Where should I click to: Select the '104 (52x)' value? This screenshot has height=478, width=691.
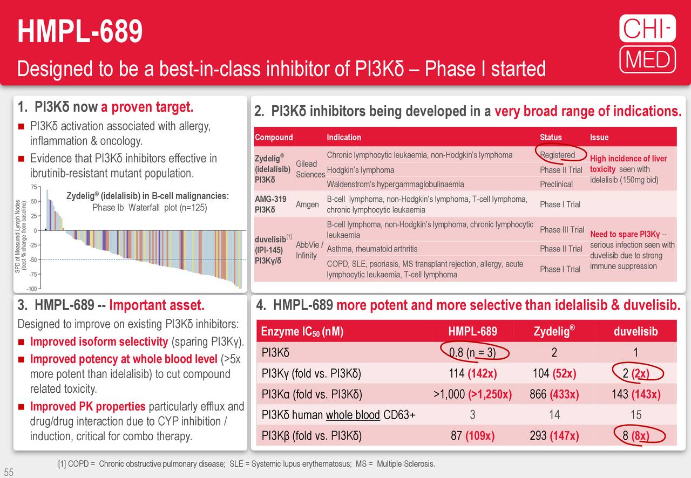click(554, 373)
